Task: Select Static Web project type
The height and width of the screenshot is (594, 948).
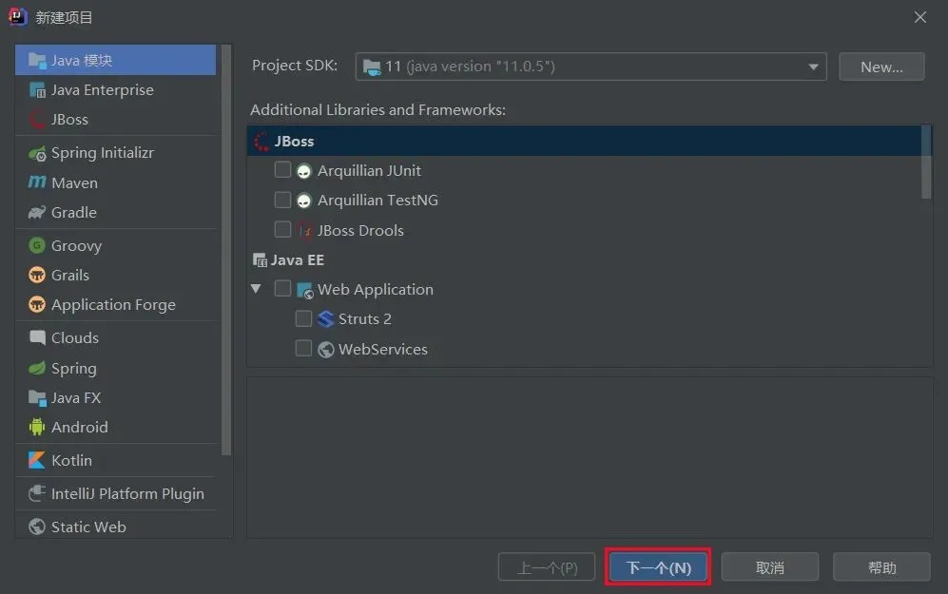Action: [x=115, y=527]
